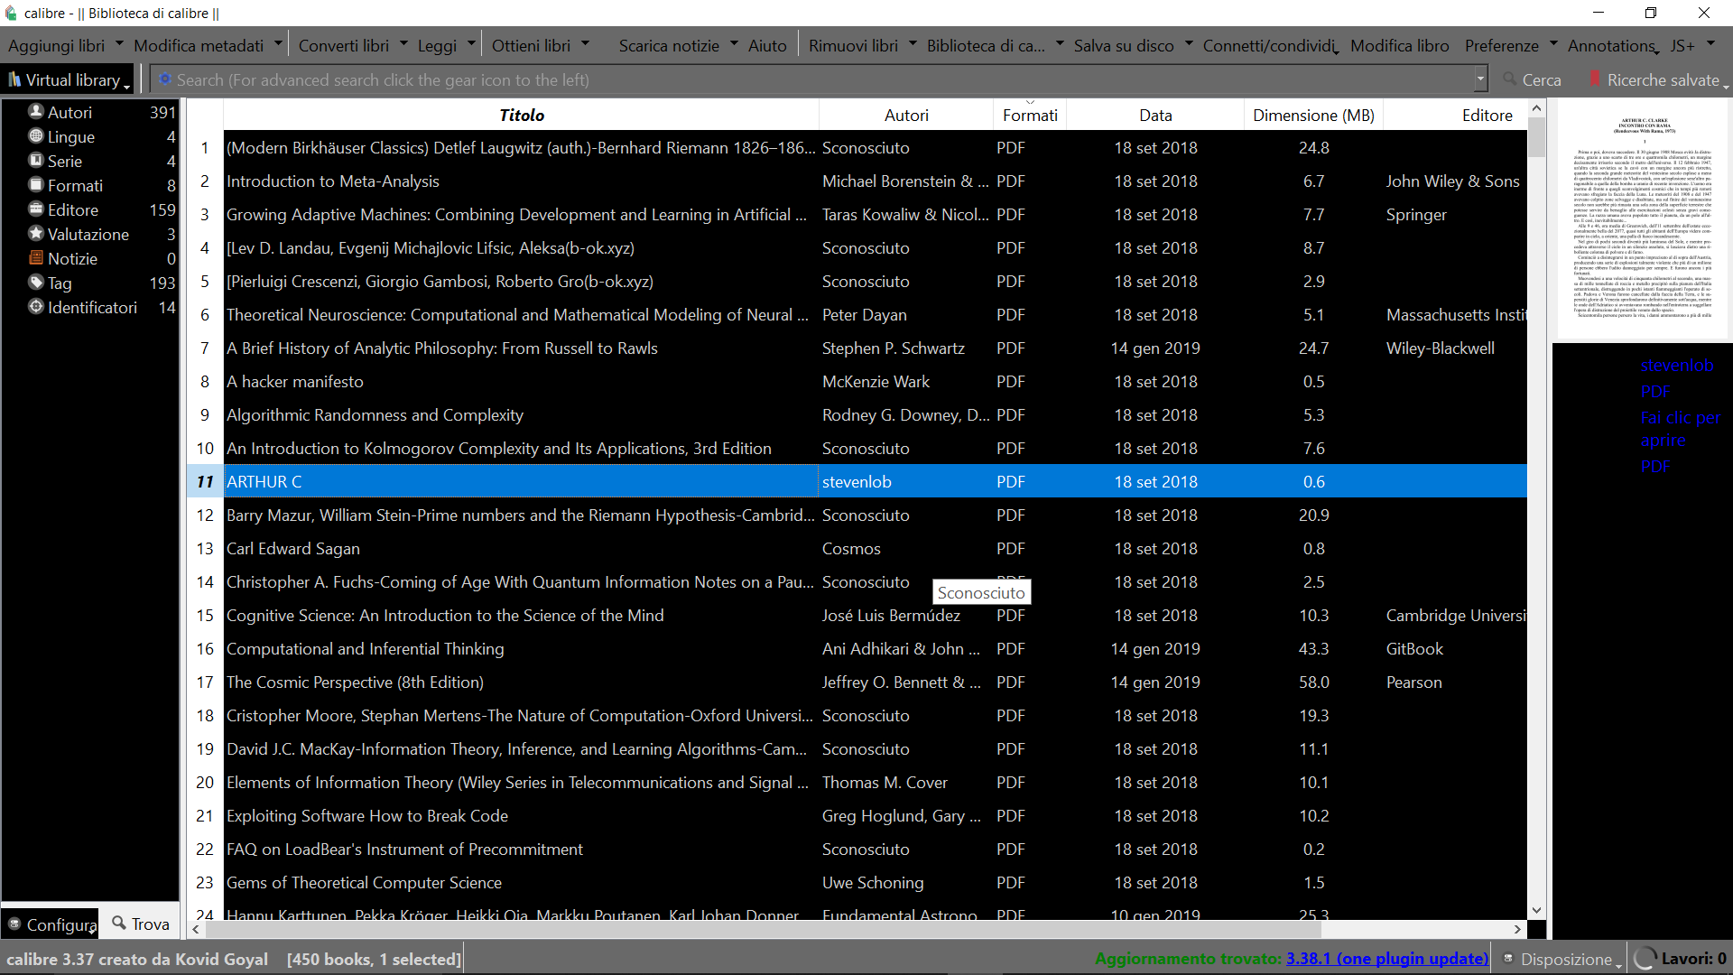Click the Tag label icon

point(36,283)
